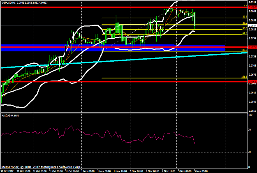
Task: Click the 2.0705 price axis label
Action: click(x=252, y=65)
